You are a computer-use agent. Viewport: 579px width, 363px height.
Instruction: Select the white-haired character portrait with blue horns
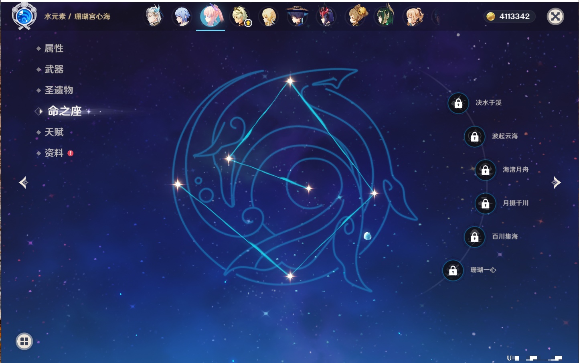[154, 16]
